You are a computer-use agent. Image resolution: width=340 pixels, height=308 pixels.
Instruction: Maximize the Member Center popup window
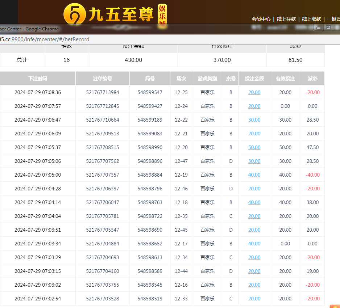point(328,27)
